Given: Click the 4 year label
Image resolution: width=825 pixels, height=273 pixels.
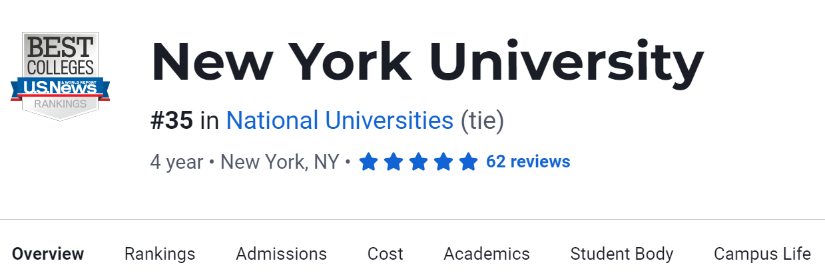Looking at the screenshot, I should (176, 162).
